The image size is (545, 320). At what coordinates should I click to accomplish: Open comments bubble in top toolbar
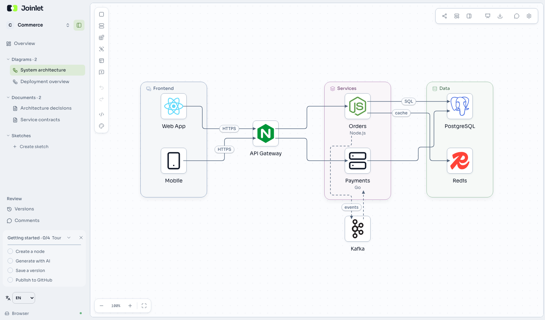[x=517, y=16]
